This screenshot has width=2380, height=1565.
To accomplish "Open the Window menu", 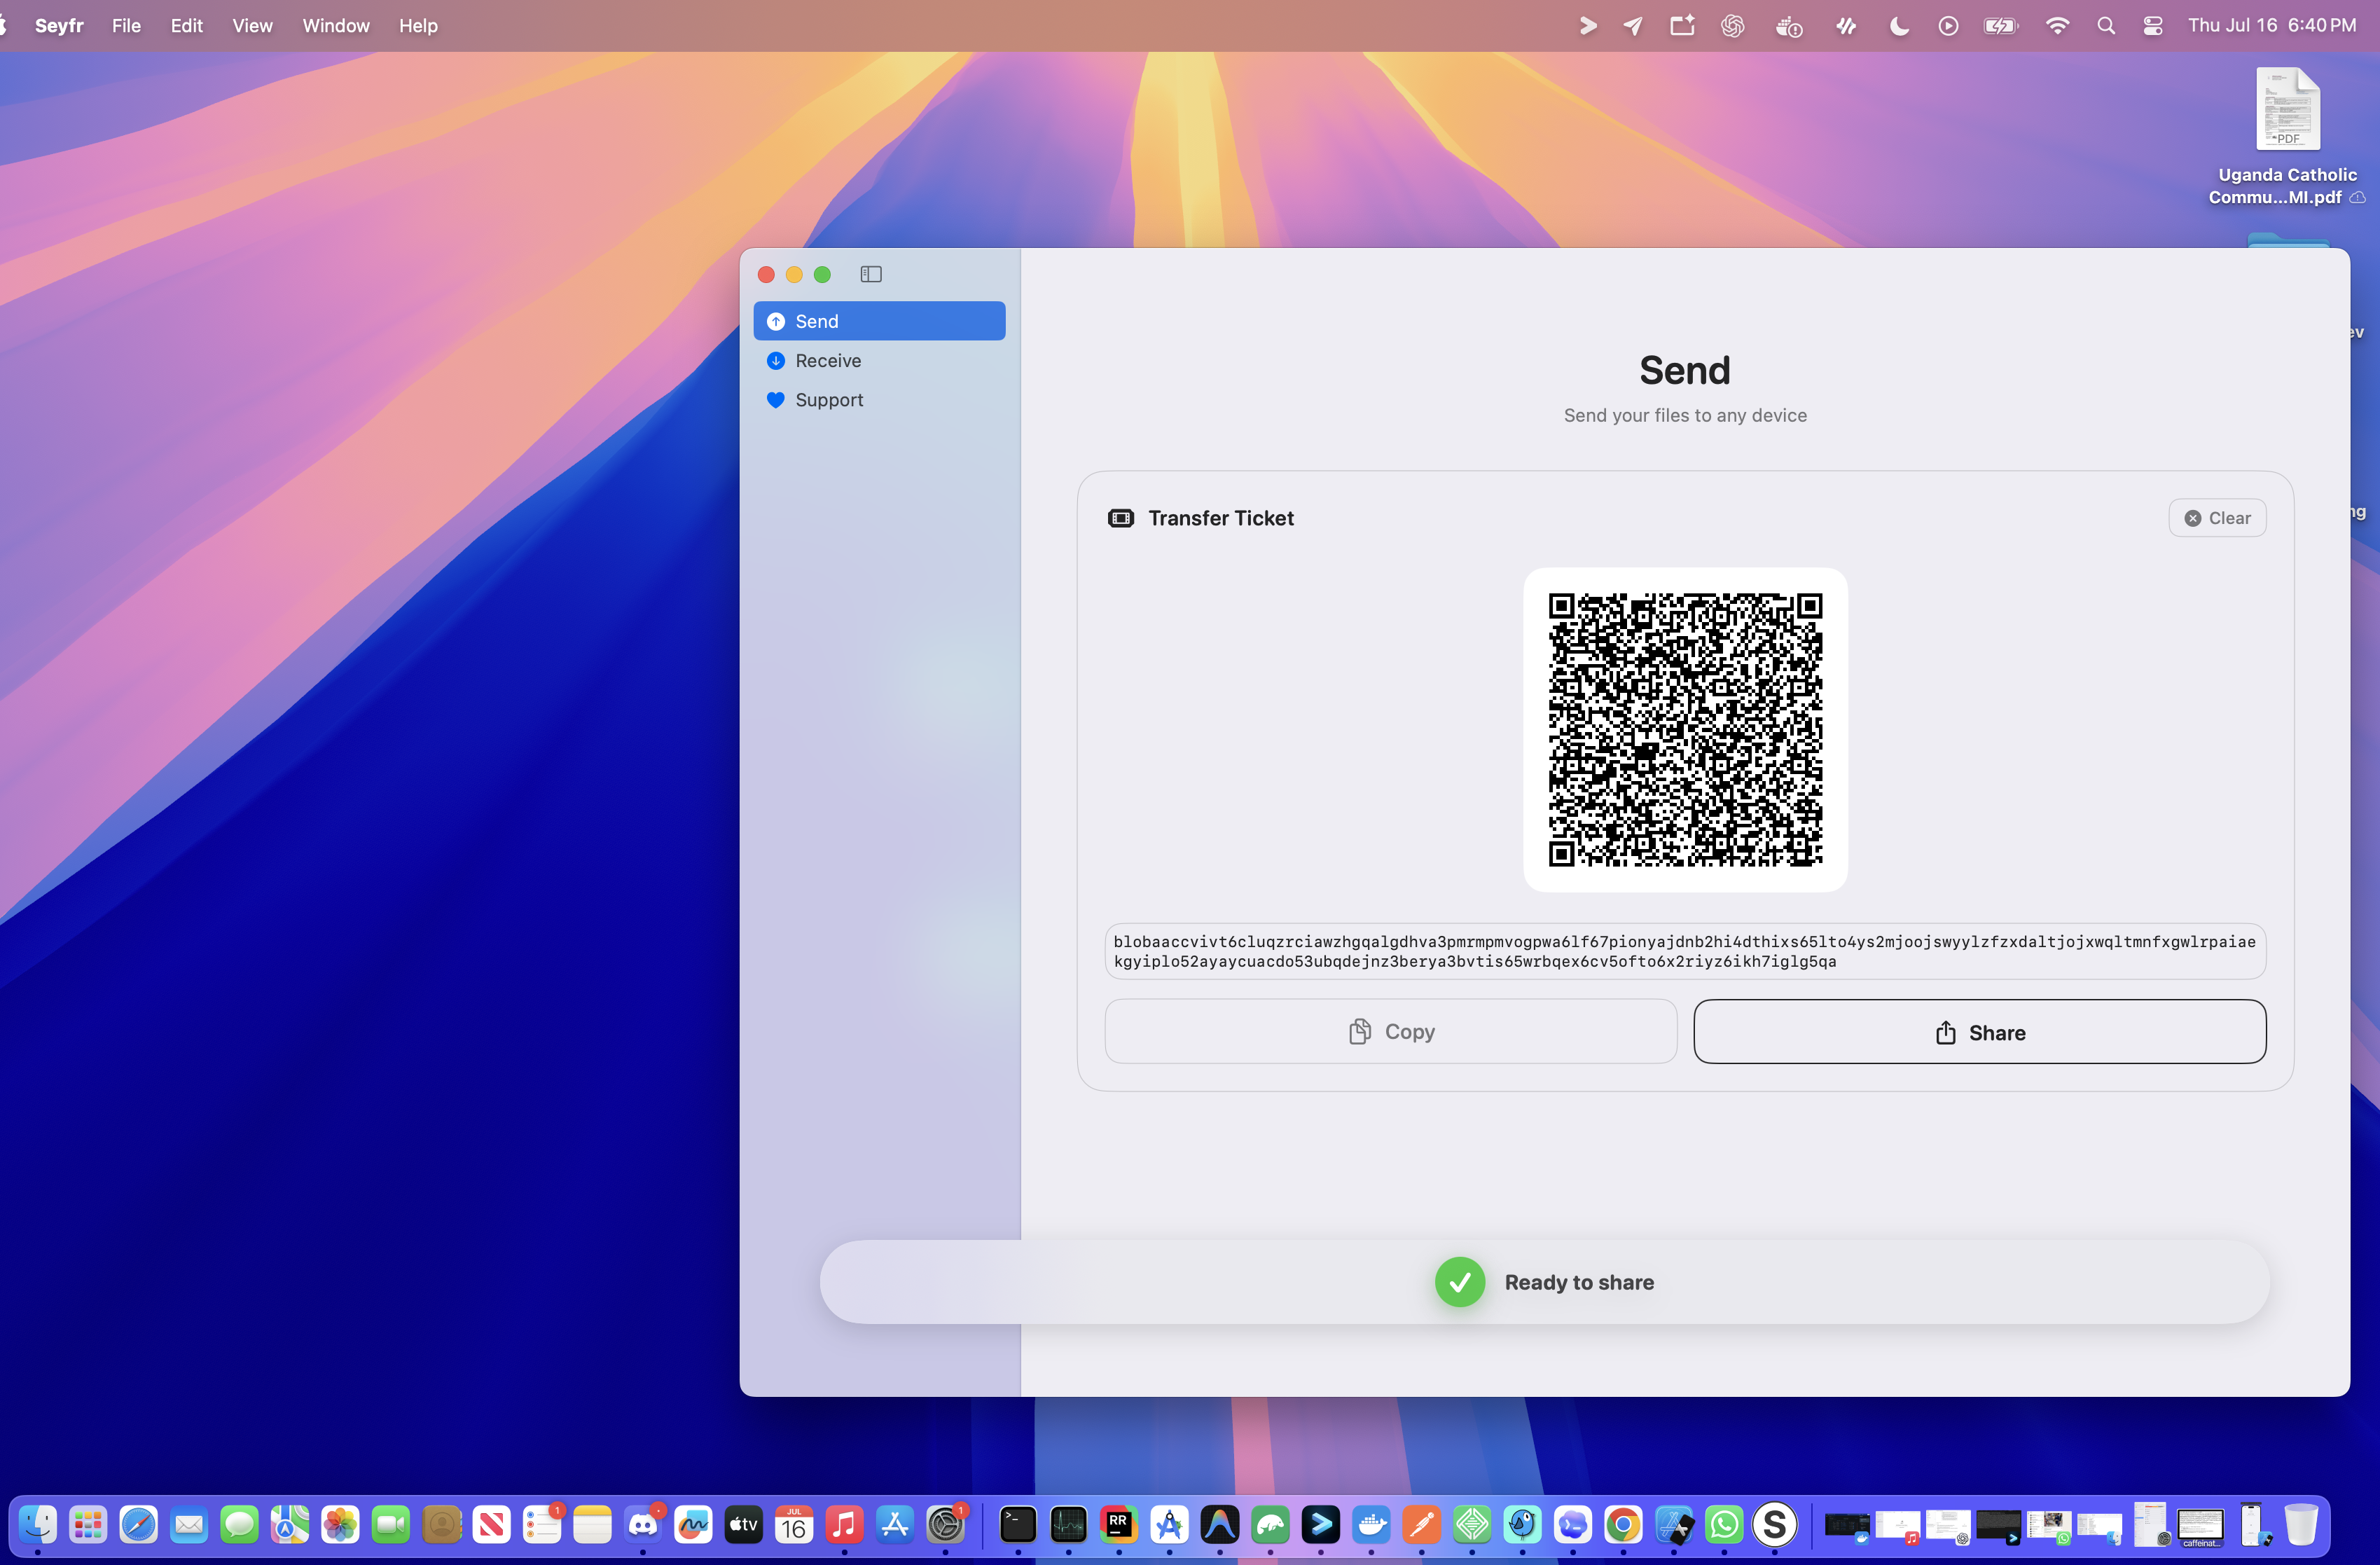I will [336, 25].
